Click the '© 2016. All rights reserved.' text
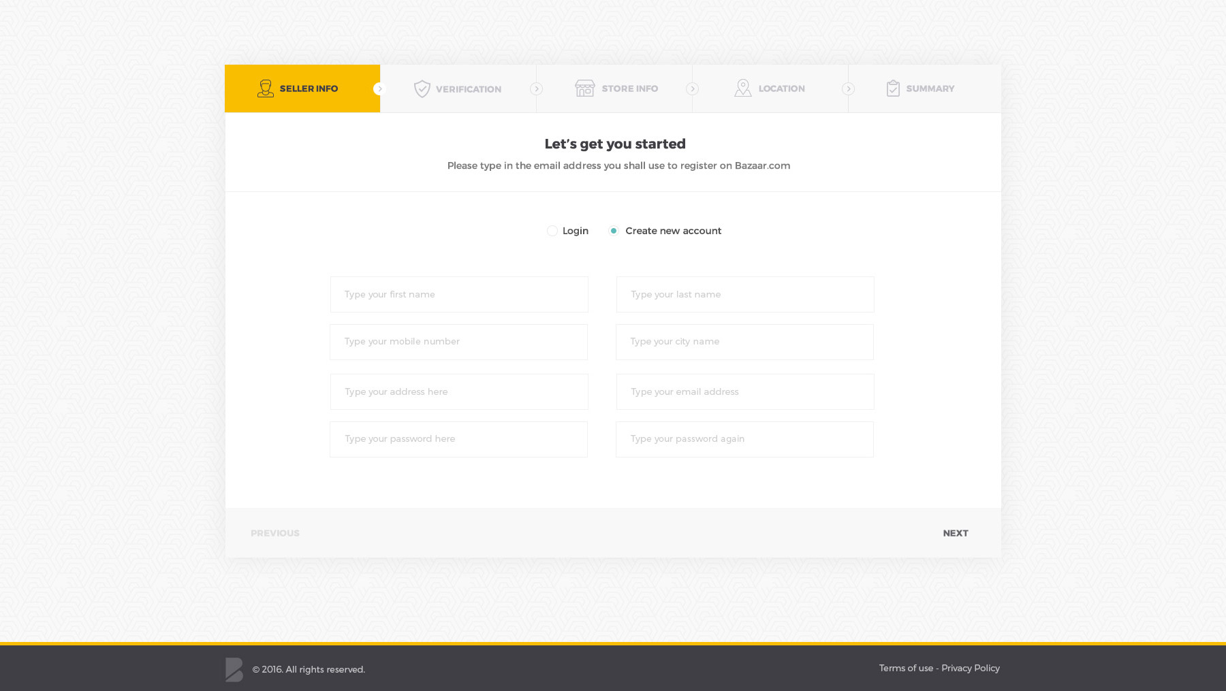The width and height of the screenshot is (1226, 691). (309, 669)
